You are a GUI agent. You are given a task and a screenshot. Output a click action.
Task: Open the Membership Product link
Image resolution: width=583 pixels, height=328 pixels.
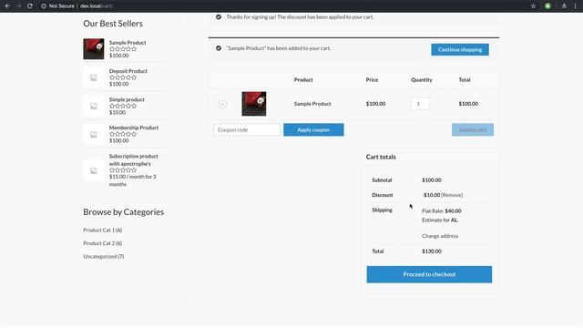(134, 128)
